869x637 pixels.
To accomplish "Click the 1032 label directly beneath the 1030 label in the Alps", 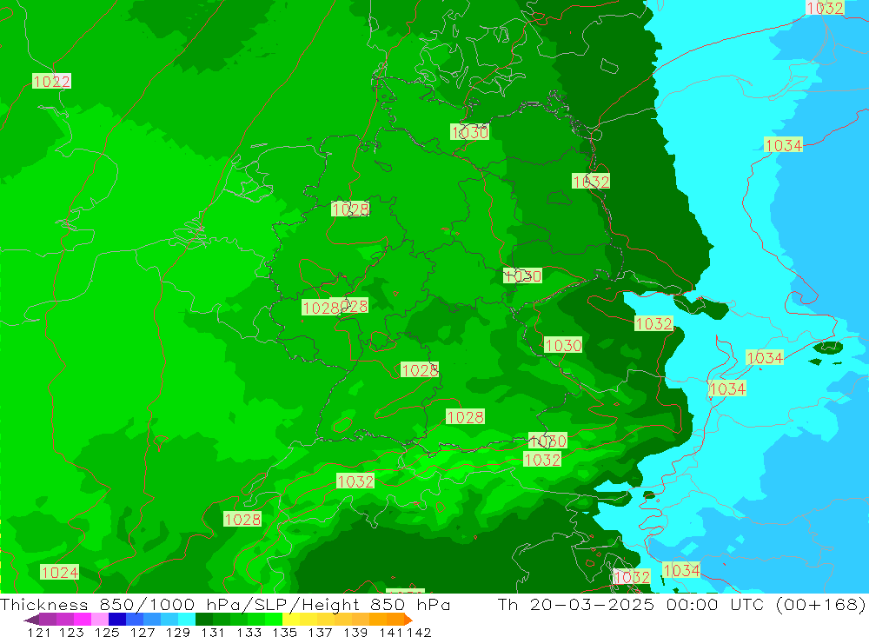I will [x=542, y=460].
